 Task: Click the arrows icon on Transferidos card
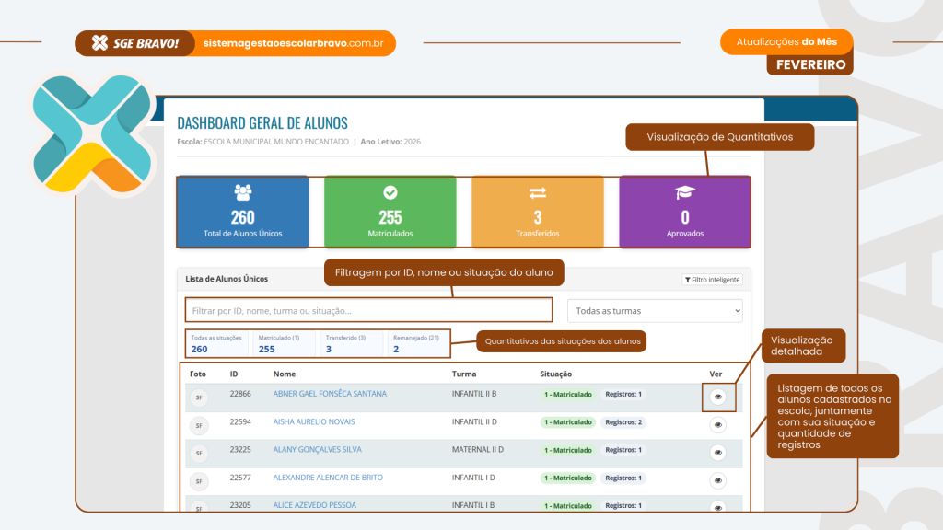pos(538,193)
